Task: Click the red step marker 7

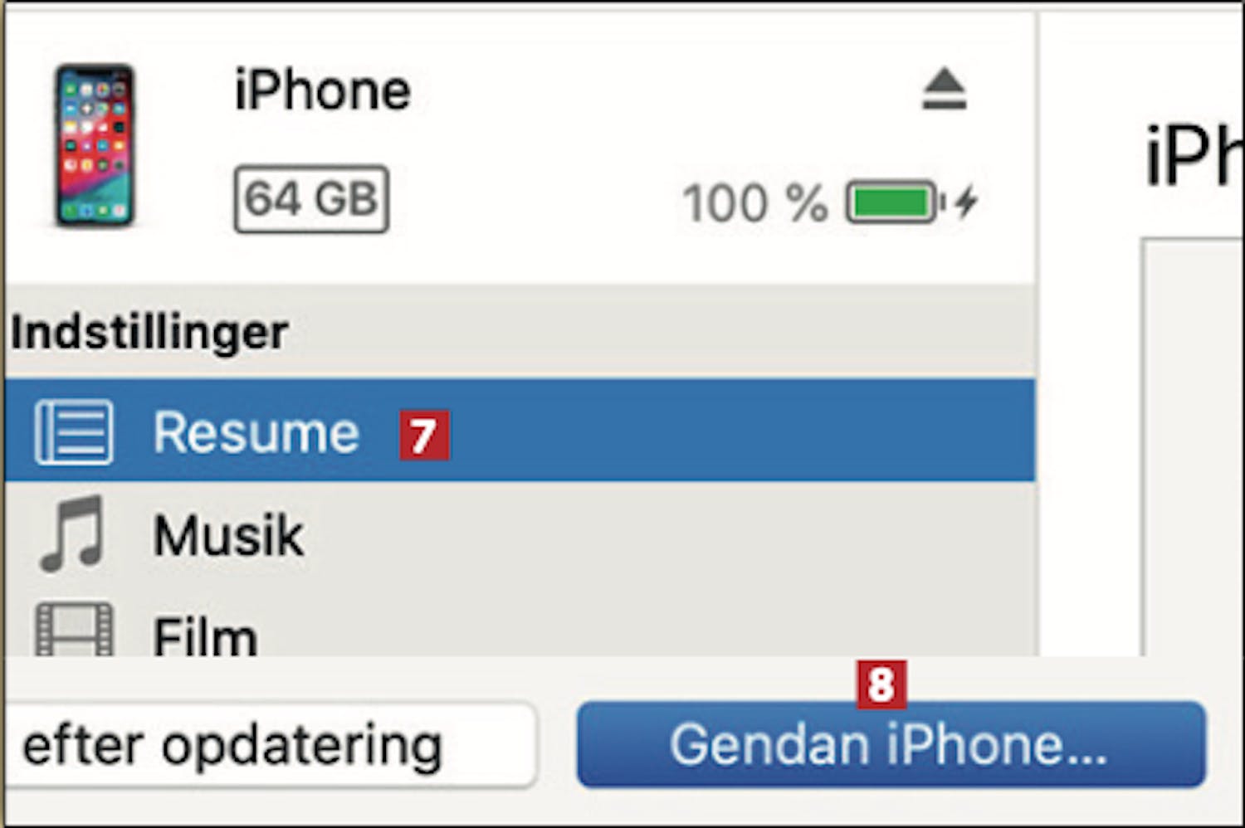Action: 424,435
